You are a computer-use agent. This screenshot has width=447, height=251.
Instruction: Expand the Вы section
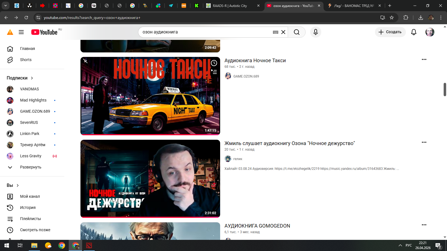coord(13,185)
